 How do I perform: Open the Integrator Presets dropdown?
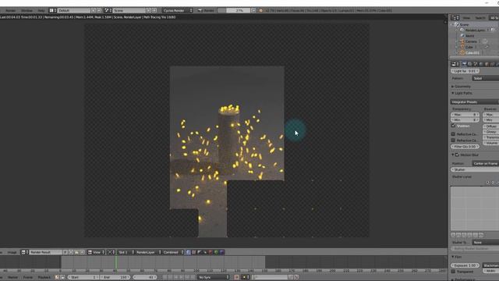click(x=475, y=102)
